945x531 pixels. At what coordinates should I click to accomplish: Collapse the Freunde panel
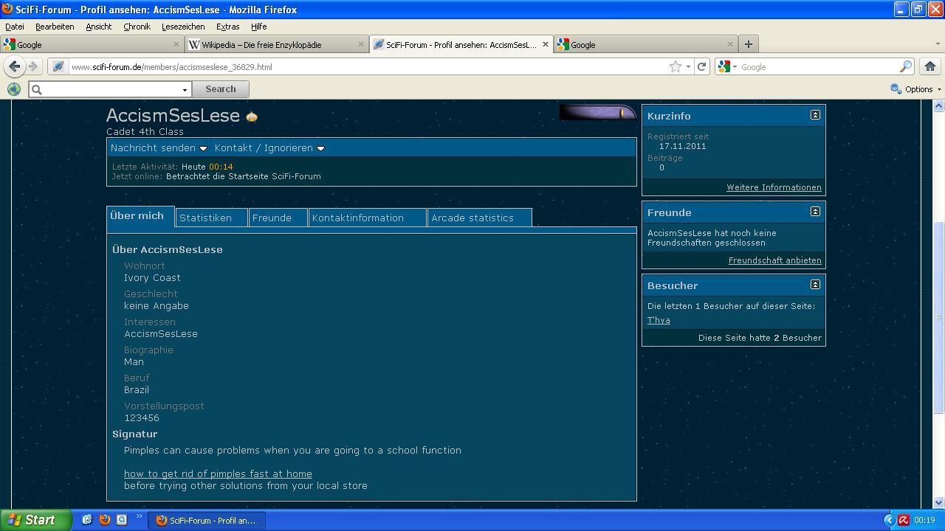[x=815, y=212]
